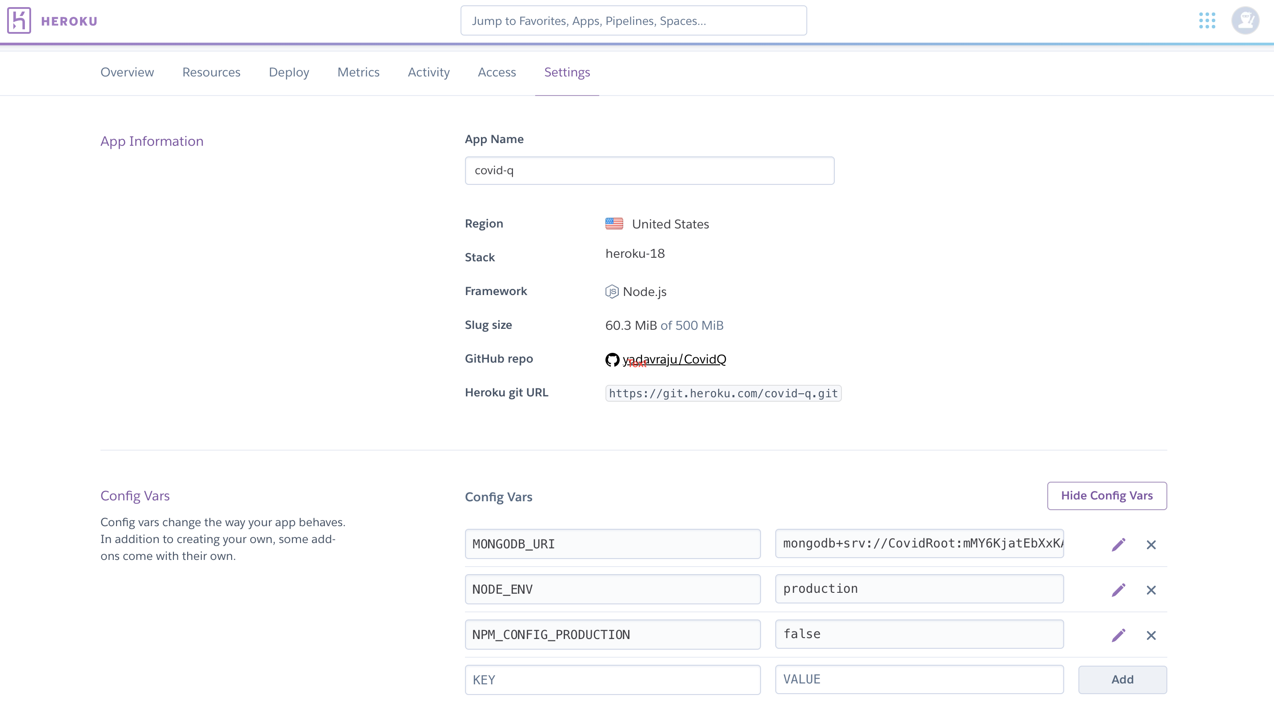The height and width of the screenshot is (727, 1274).
Task: Click the GitHub repo label
Action: [x=499, y=359]
